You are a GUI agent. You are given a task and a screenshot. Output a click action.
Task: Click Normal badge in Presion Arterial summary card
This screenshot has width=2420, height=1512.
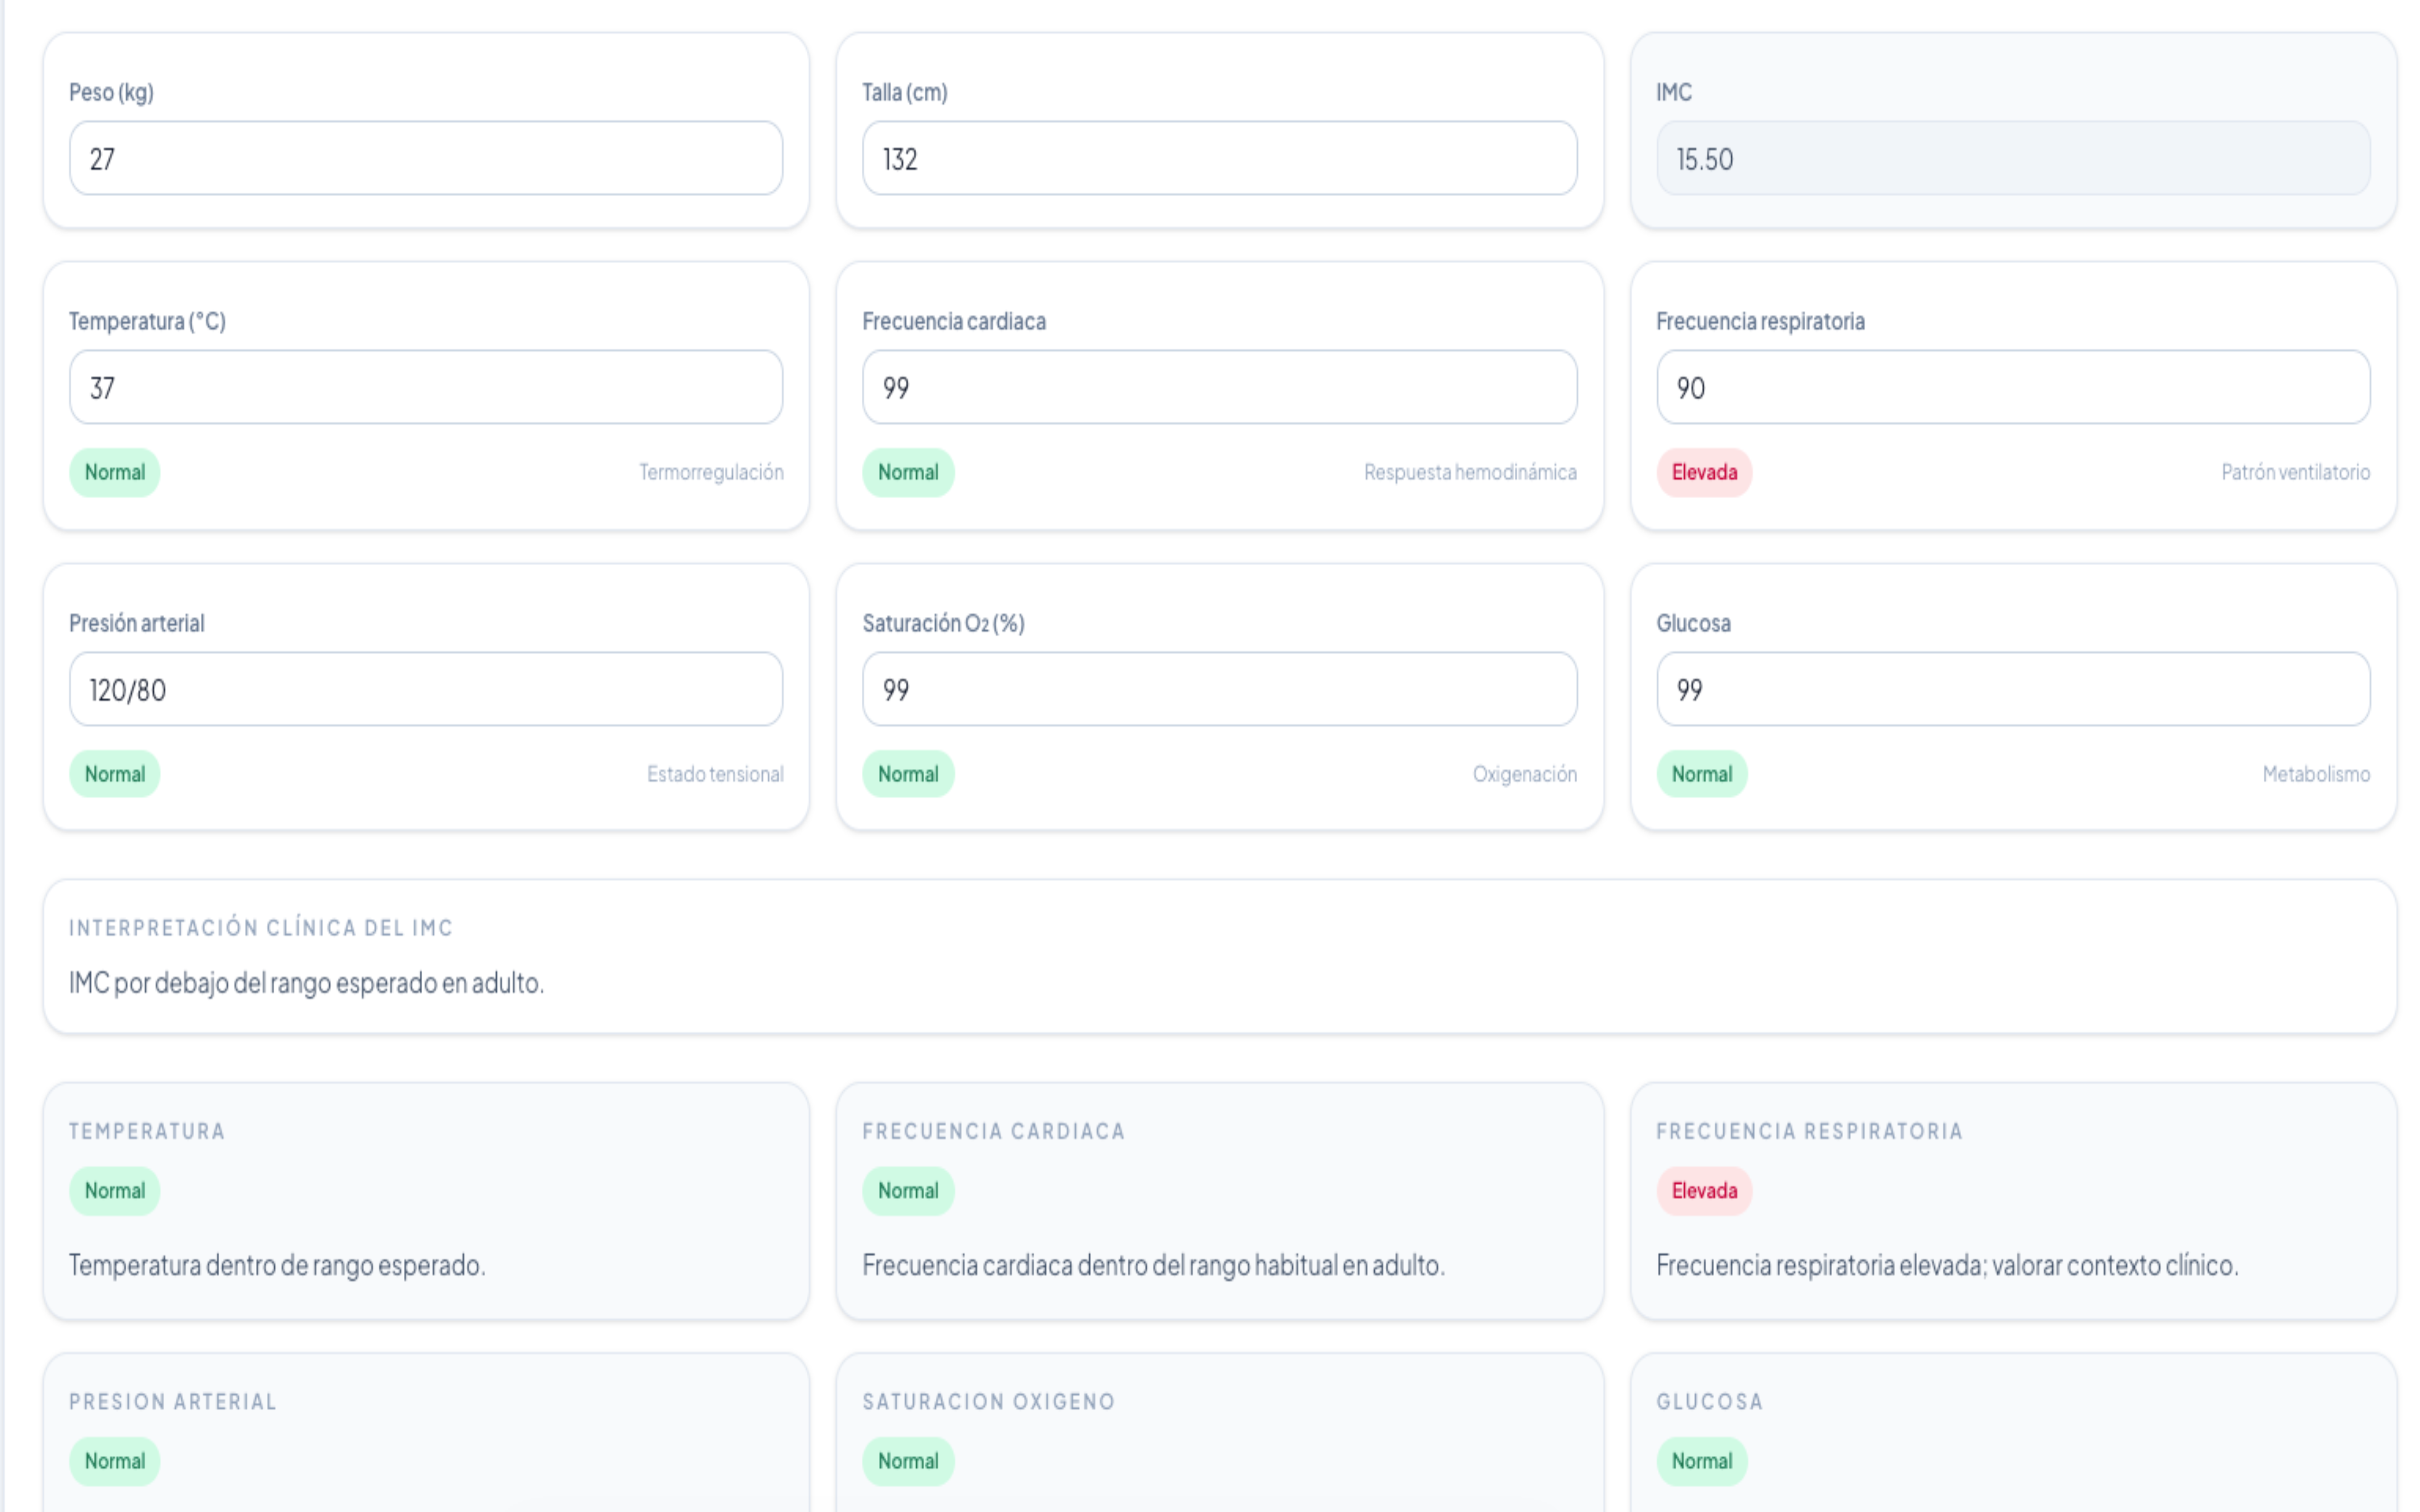[x=114, y=1461]
